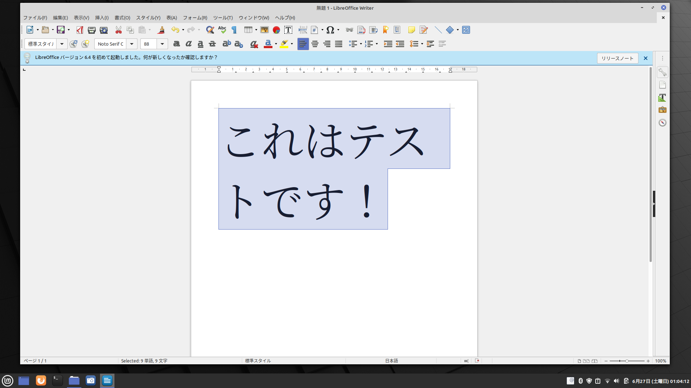Select the Insert line tool

pyautogui.click(x=438, y=30)
